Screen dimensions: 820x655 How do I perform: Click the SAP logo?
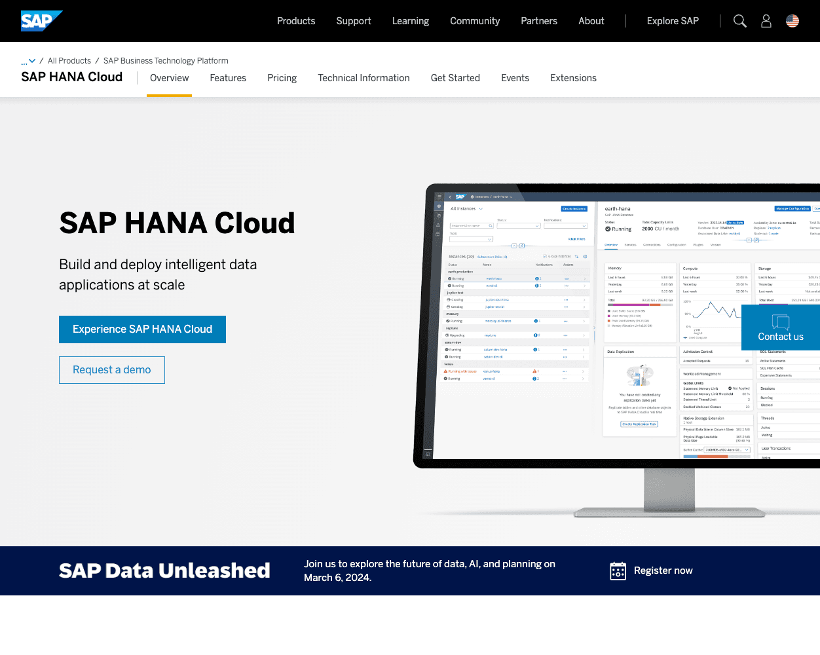point(41,21)
